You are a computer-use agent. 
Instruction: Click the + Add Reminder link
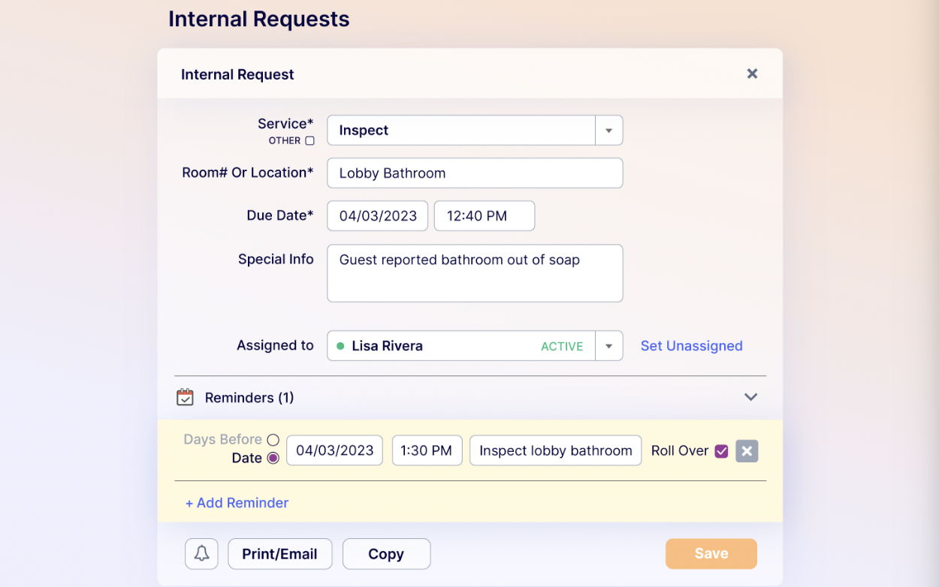tap(237, 503)
